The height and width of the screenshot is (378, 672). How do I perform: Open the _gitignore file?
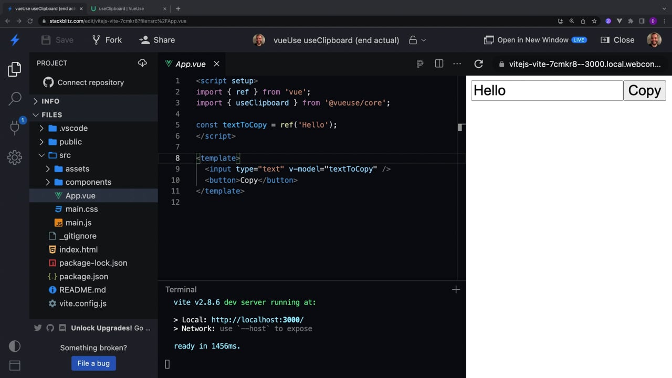[x=93, y=236]
